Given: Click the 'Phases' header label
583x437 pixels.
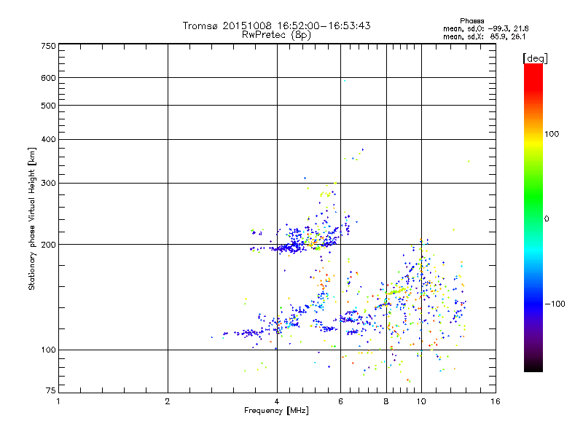Looking at the screenshot, I should pos(472,21).
